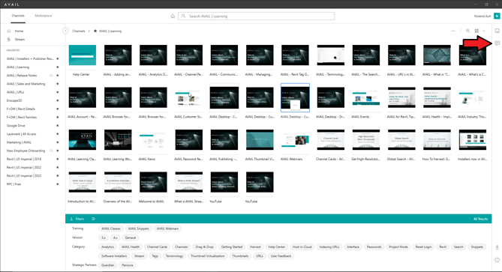Click the zoom magnifier icon above thumbnails
This screenshot has width=502, height=272.
point(467,31)
